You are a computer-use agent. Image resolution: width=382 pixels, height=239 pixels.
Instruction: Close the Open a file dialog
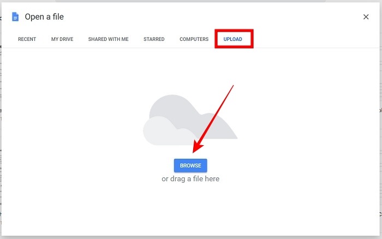pos(366,17)
